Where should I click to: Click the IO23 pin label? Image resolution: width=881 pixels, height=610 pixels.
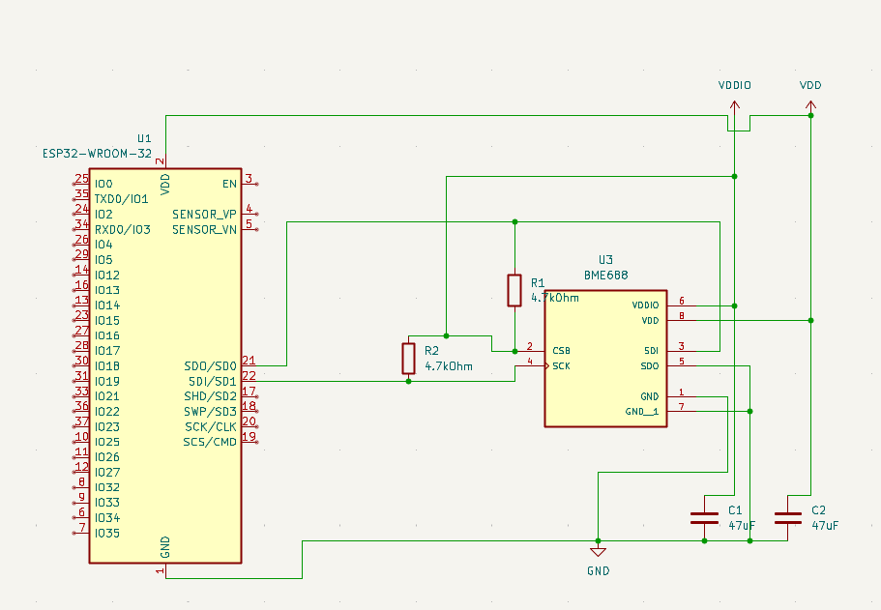tap(106, 427)
